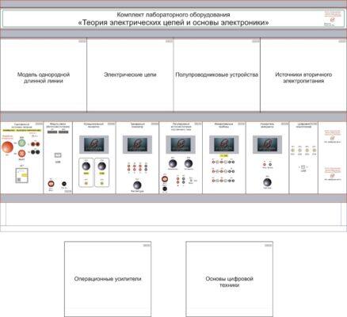Click the logo icon in the title banner
Screen dimensions: 347x317
pyautogui.click(x=333, y=20)
